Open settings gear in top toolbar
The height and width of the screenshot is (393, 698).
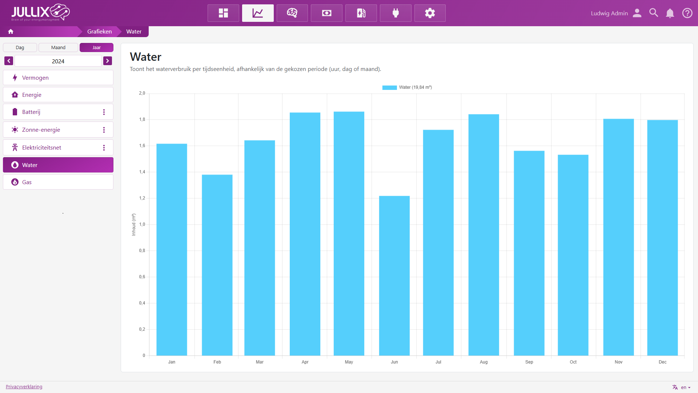pos(430,13)
